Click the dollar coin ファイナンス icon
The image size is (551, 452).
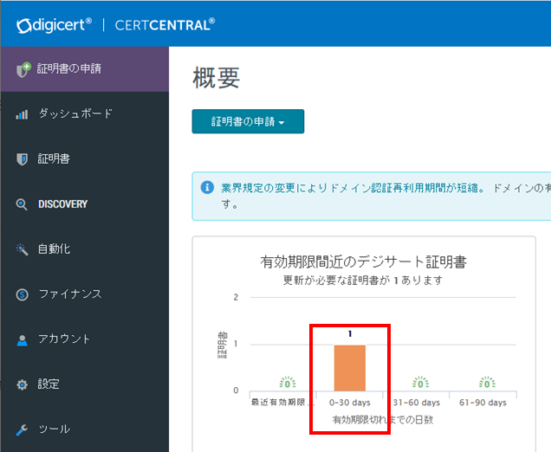coord(23,294)
